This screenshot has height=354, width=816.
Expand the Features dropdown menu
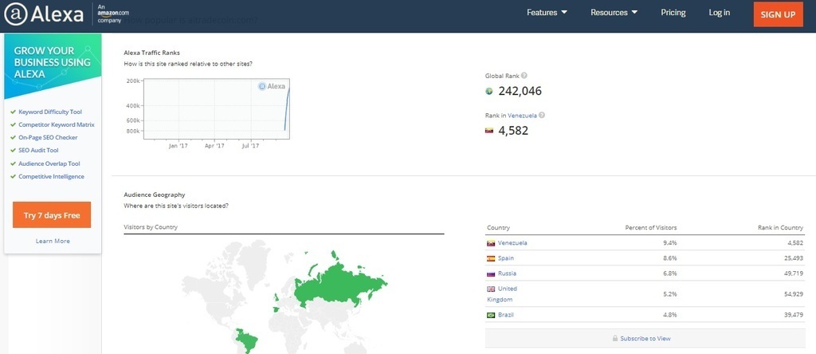coord(547,13)
